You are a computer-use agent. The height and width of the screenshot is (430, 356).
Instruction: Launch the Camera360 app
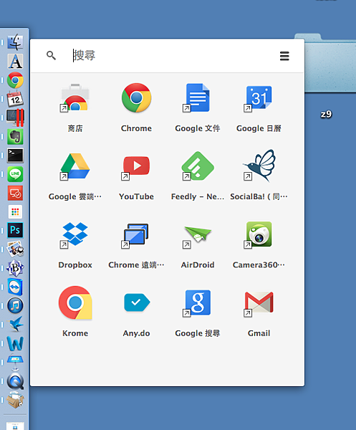[x=259, y=235]
